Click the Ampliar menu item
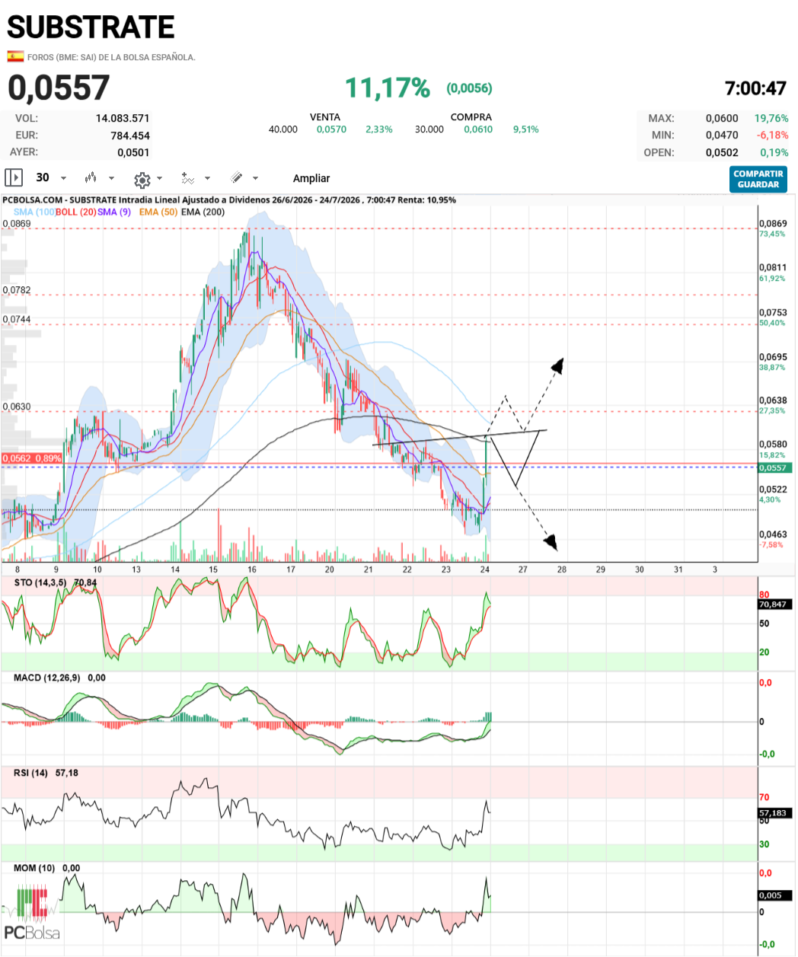Screen dimensions: 798x957 tap(311, 178)
